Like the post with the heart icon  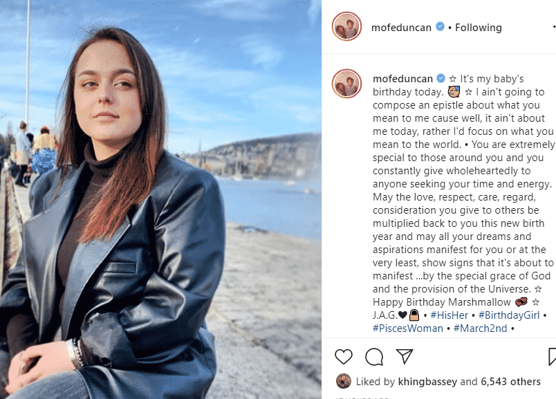344,356
